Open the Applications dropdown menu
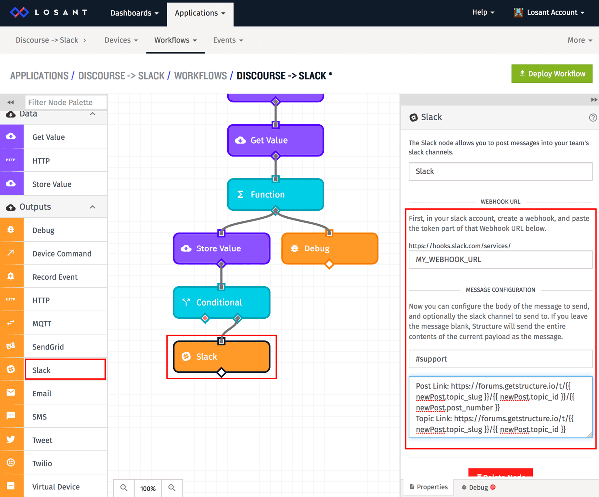The image size is (599, 497). [x=200, y=13]
